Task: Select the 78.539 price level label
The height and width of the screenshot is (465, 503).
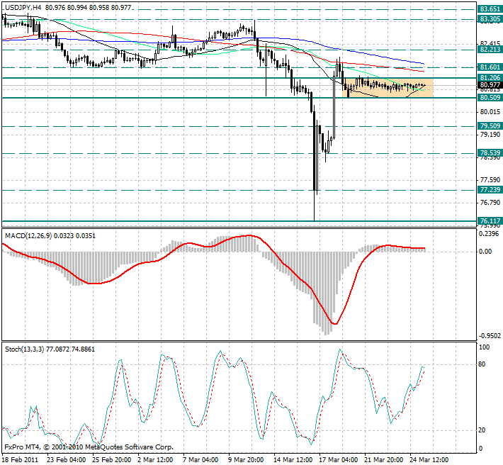Action: [490, 153]
